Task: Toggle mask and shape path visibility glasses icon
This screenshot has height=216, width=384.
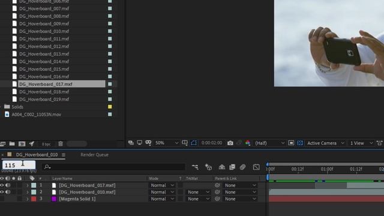Action: click(x=148, y=143)
